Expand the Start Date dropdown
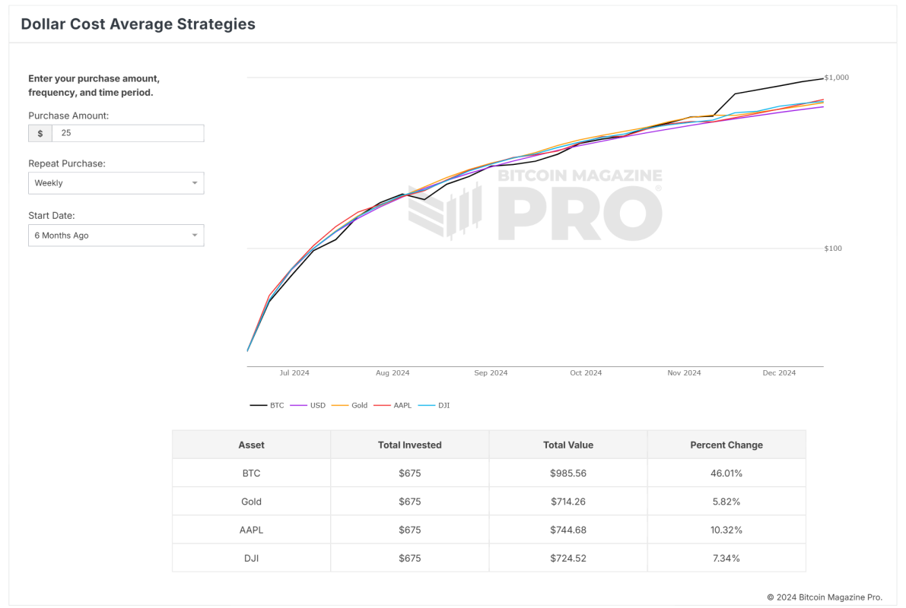 coord(116,236)
